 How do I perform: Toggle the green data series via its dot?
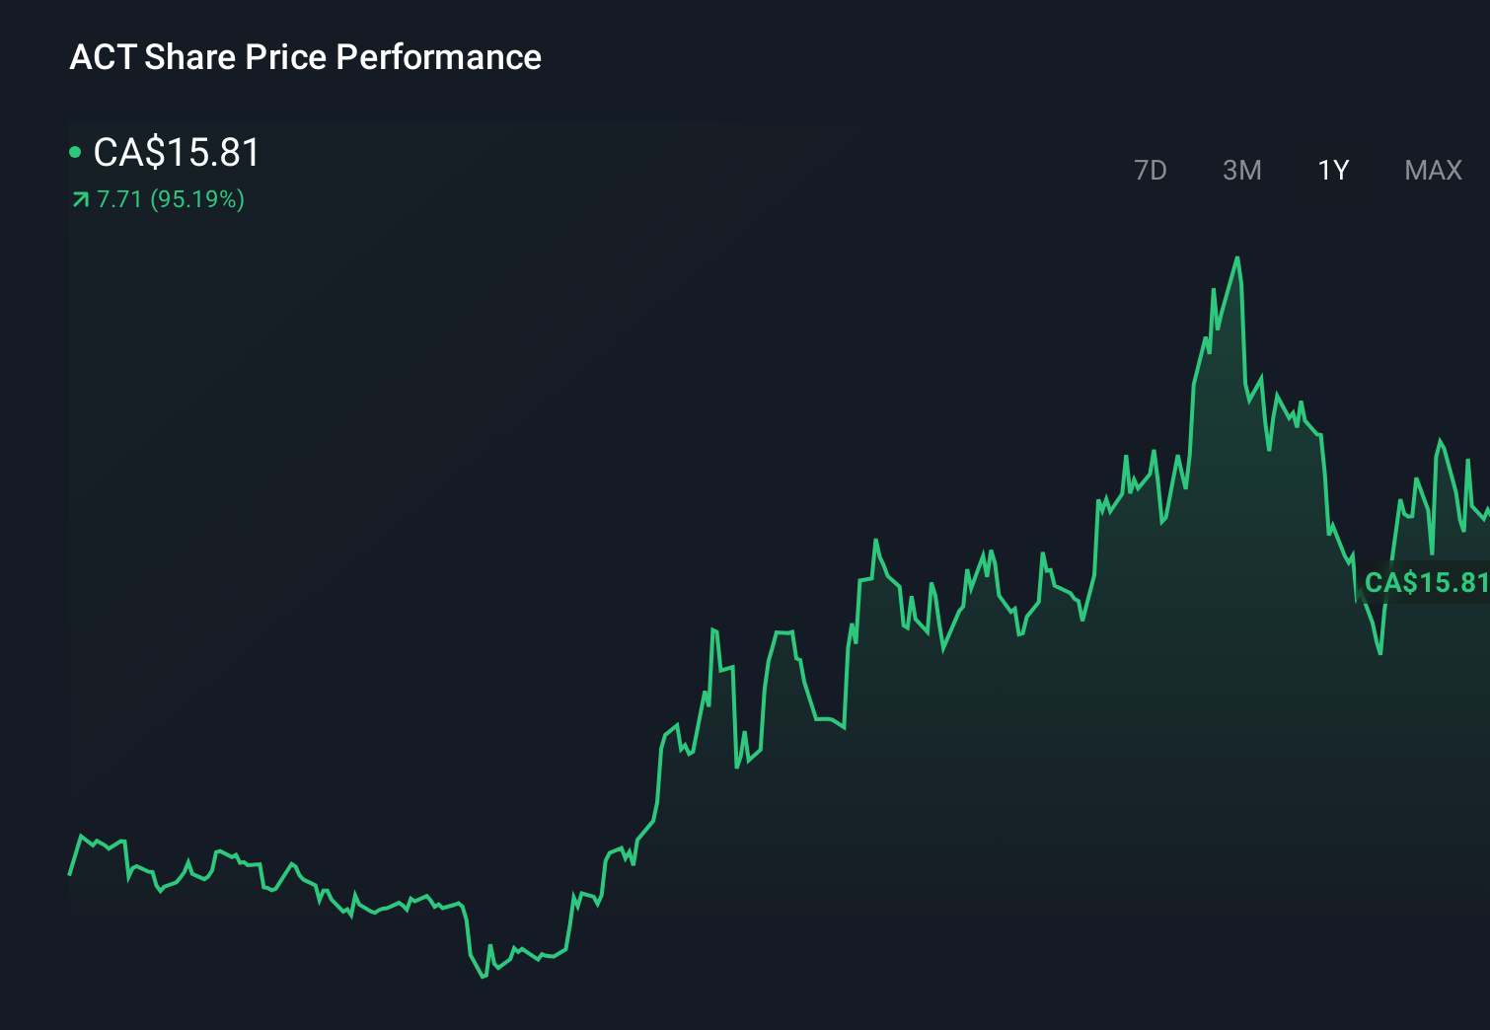(x=77, y=151)
